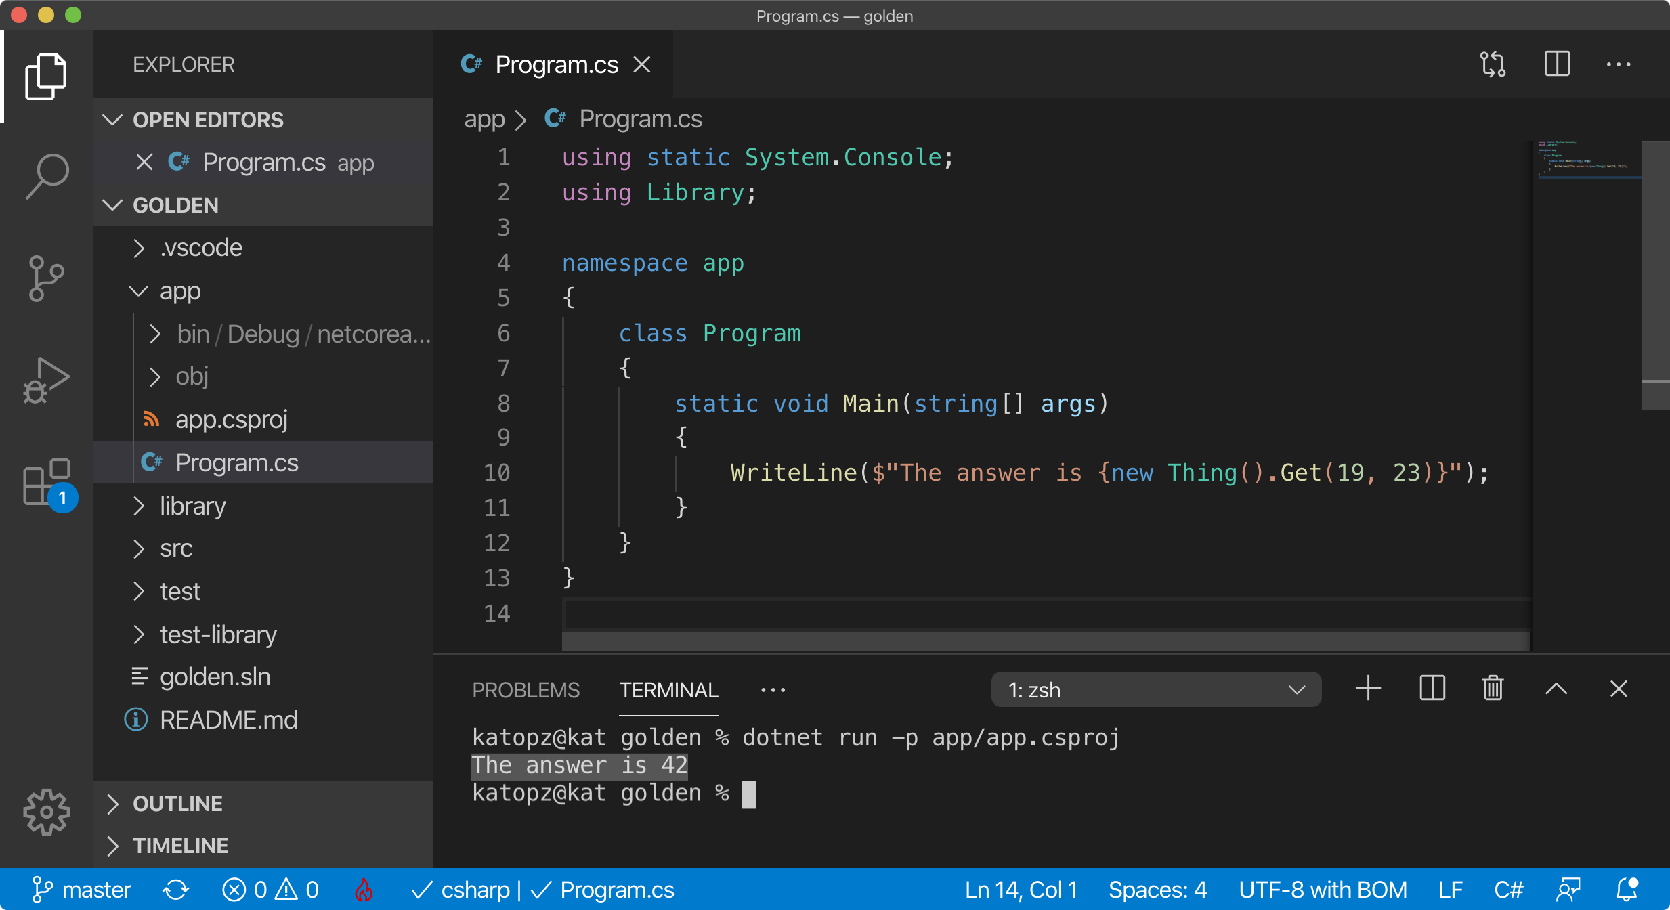The height and width of the screenshot is (910, 1670).
Task: Click the notifications bell in status bar
Action: pyautogui.click(x=1627, y=890)
